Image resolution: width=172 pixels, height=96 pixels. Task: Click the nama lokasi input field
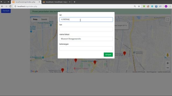pos(86,39)
